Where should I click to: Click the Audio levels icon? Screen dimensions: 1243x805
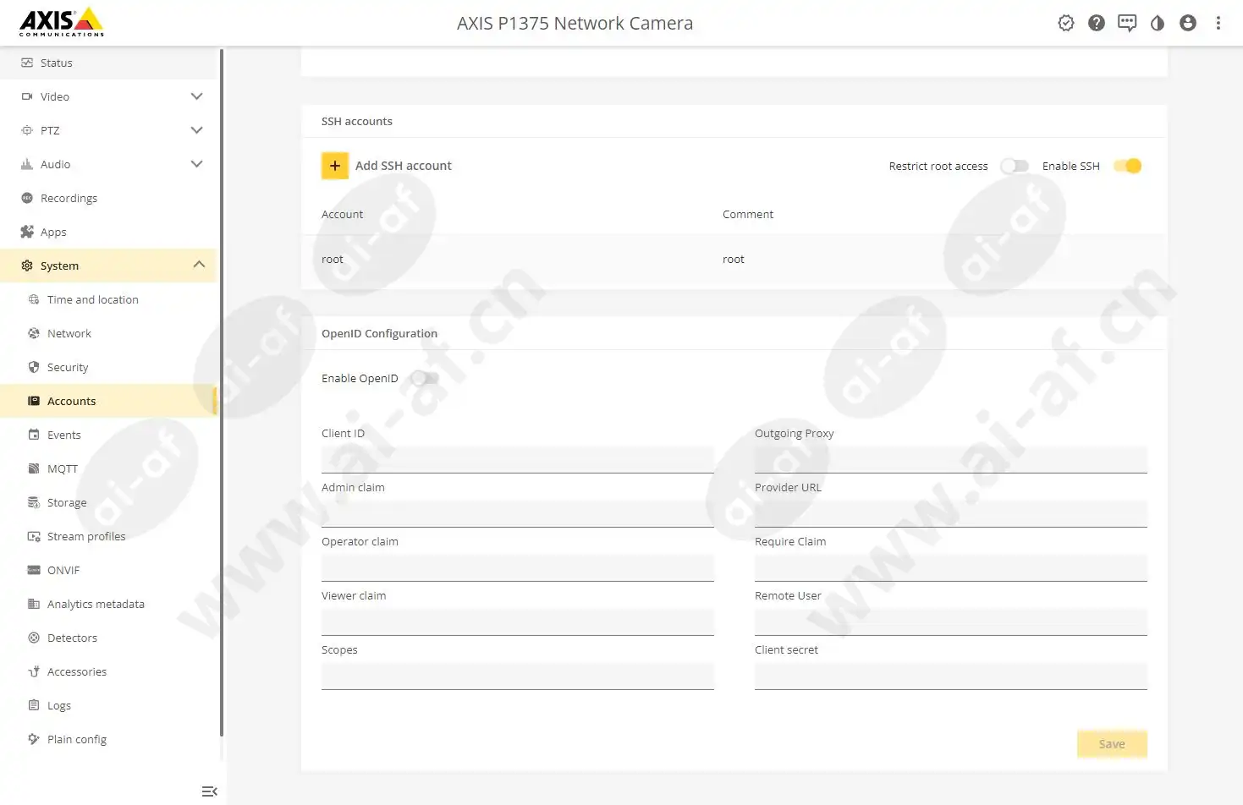(x=27, y=164)
